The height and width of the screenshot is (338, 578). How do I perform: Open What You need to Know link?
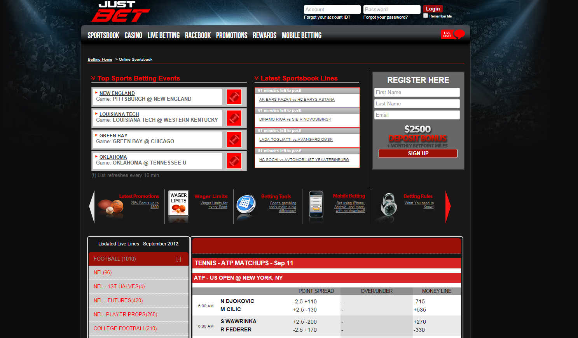419,205
